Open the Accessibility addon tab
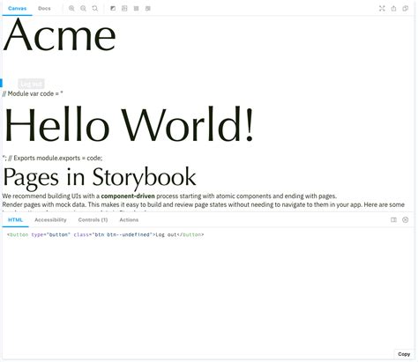Image resolution: width=418 pixels, height=362 pixels. tap(50, 220)
